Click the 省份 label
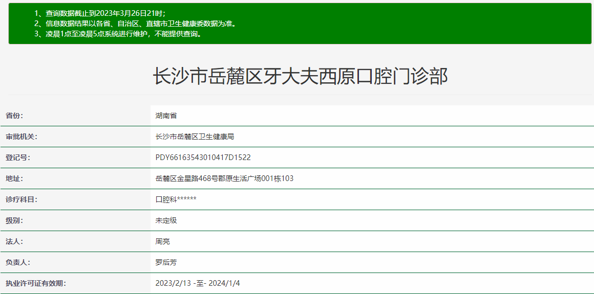 [x=14, y=116]
